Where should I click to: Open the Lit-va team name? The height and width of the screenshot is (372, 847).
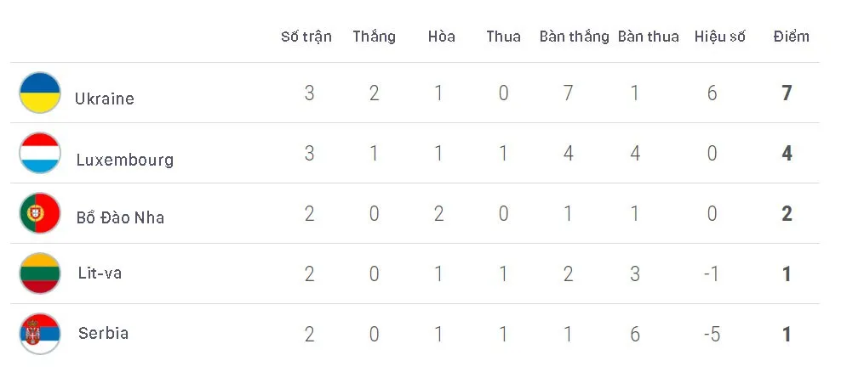[100, 273]
